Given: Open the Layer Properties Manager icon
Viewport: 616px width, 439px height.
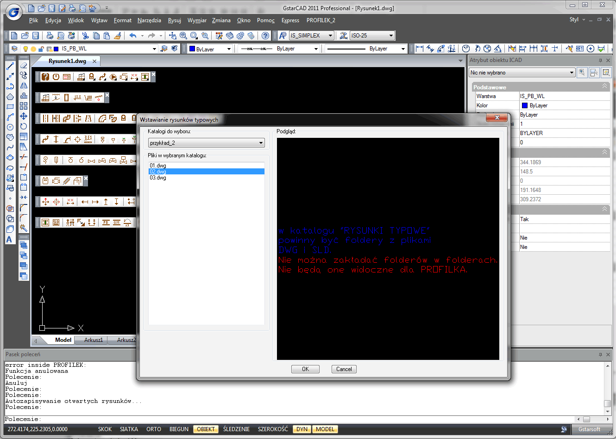Looking at the screenshot, I should tap(14, 49).
